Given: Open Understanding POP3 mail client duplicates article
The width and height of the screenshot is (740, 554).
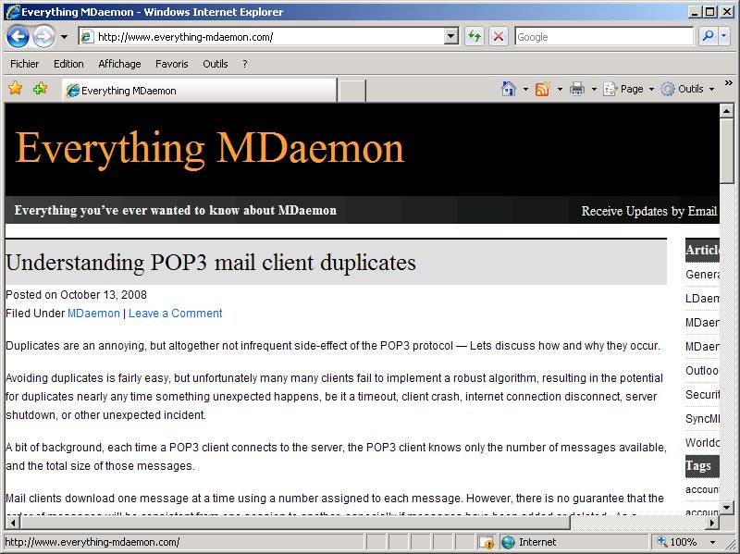Looking at the screenshot, I should [211, 263].
